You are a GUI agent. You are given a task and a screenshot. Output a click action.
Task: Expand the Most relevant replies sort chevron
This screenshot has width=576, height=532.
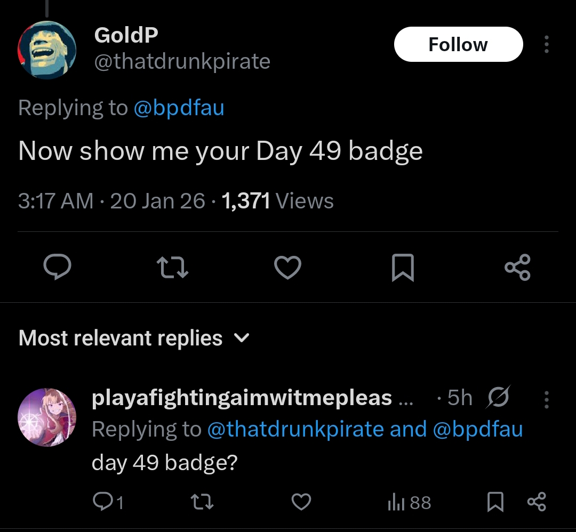[242, 337]
